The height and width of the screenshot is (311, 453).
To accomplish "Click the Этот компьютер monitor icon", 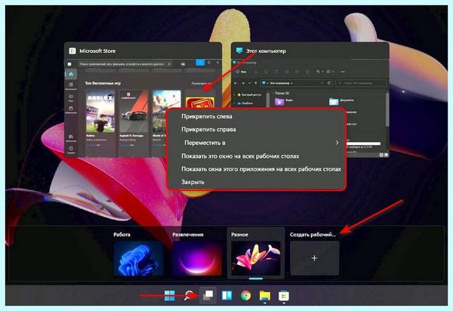I will point(239,51).
